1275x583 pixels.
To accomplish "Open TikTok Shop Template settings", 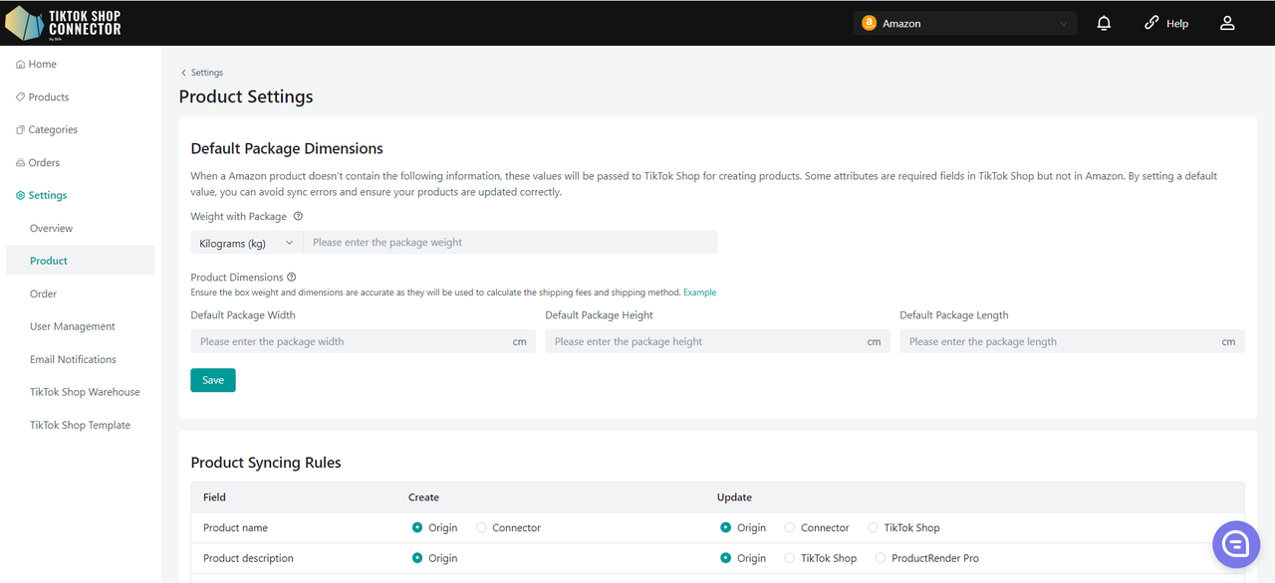I will 80,426.
